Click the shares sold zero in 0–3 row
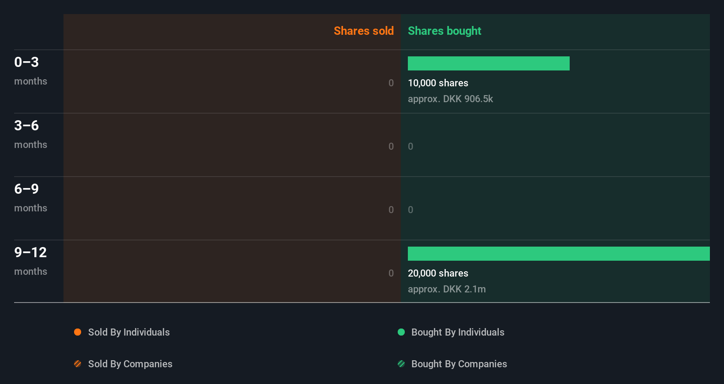Screen dimensions: 724x384 [x=391, y=83]
